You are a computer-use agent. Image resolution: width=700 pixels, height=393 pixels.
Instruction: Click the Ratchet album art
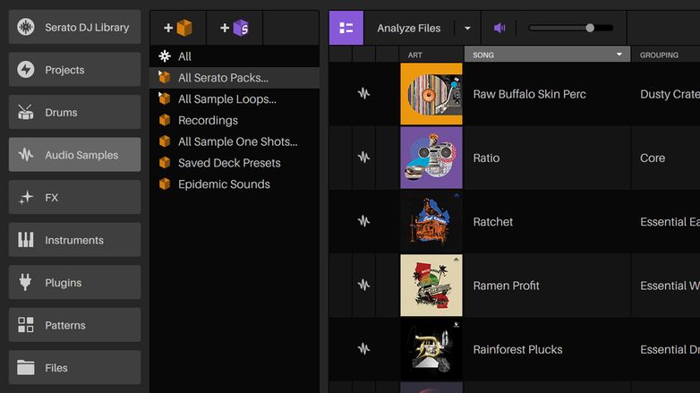pos(431,221)
